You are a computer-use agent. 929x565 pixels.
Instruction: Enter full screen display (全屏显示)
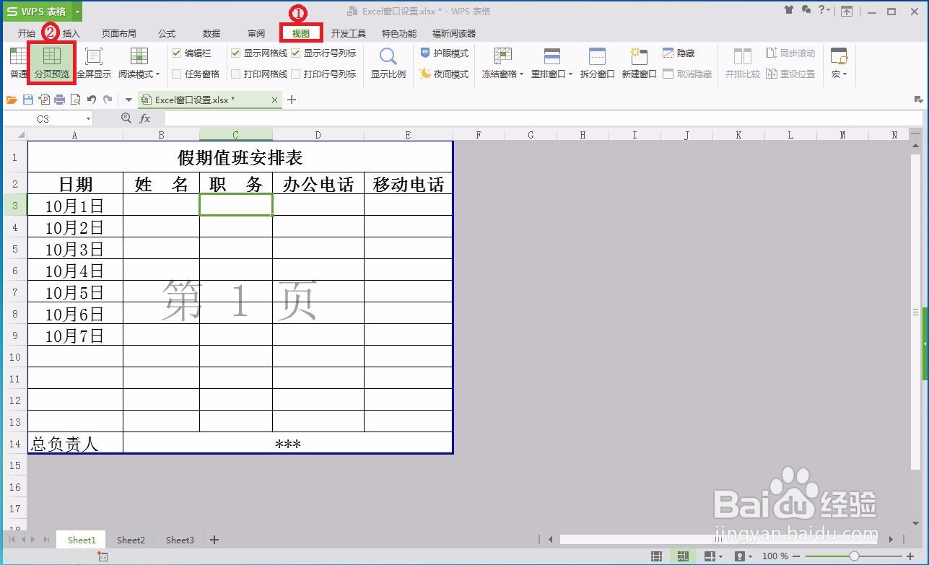pos(94,63)
